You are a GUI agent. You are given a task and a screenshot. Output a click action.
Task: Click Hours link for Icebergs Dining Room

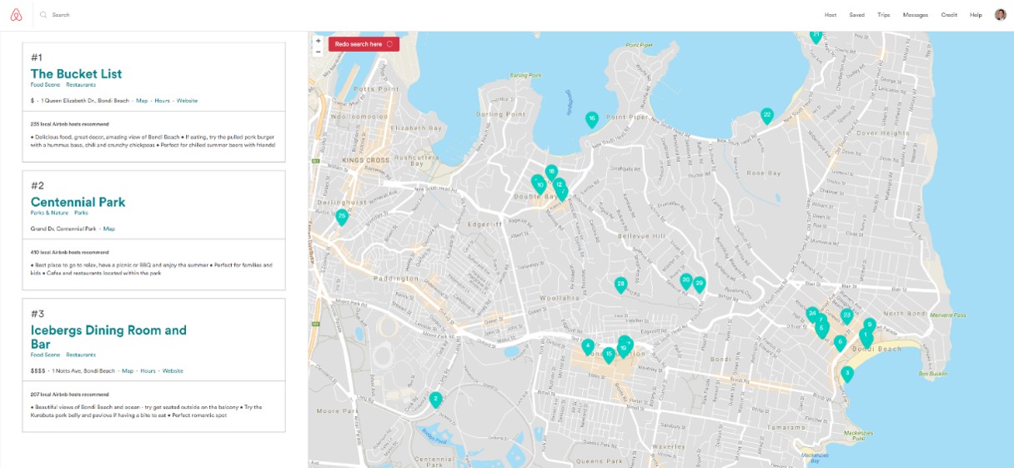148,370
